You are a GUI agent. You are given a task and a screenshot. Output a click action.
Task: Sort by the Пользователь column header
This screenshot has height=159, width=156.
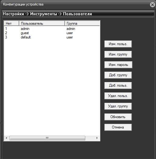point(42,23)
